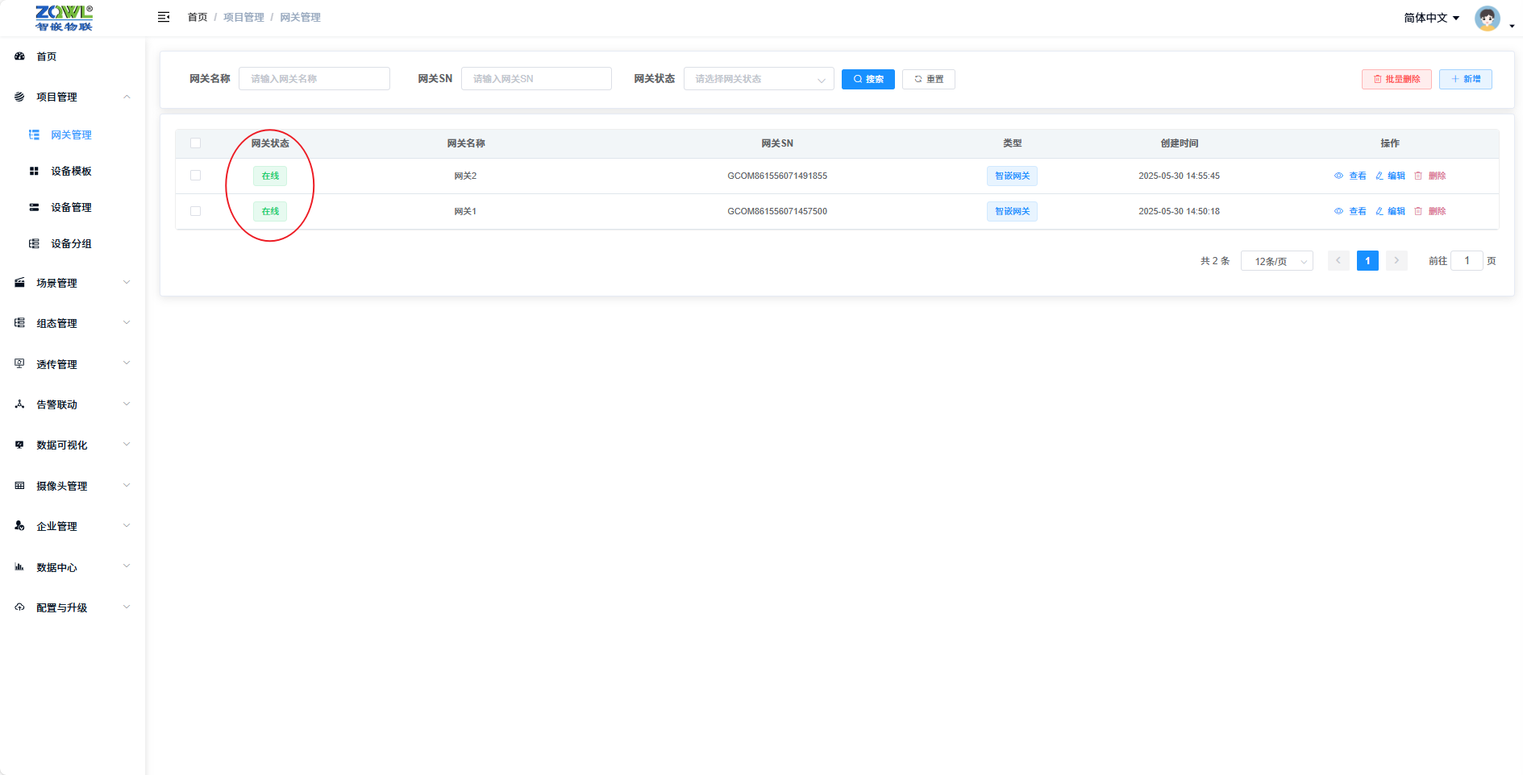Screen dimensions: 1523x775
Task: Open 设备模板 in the sidebar
Action: pos(71,171)
